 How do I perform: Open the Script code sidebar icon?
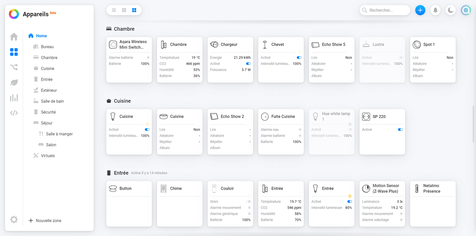14,113
